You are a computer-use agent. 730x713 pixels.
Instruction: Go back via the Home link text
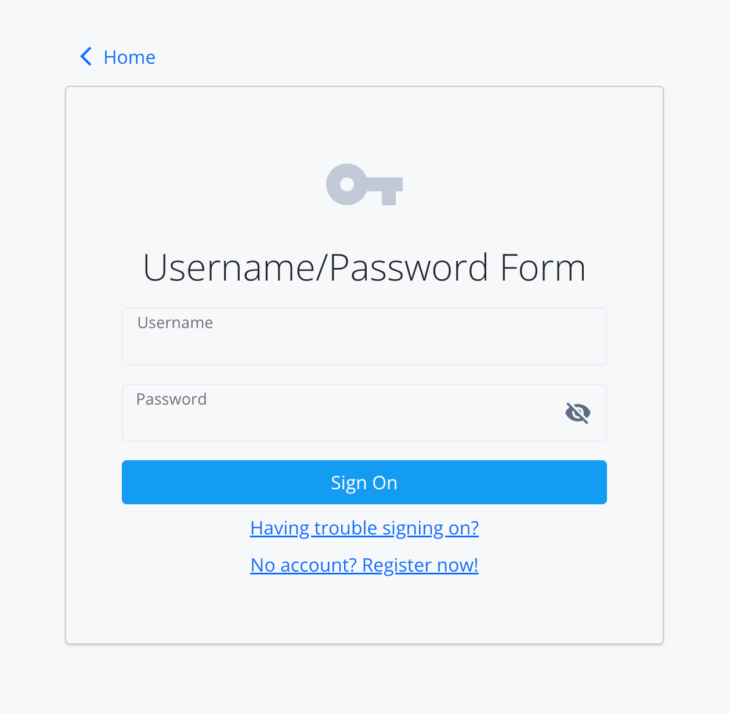pyautogui.click(x=129, y=57)
